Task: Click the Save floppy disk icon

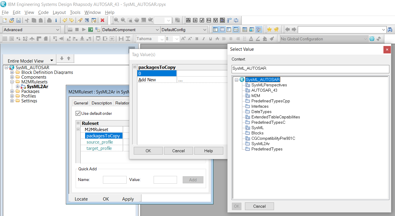Action: click(18, 20)
